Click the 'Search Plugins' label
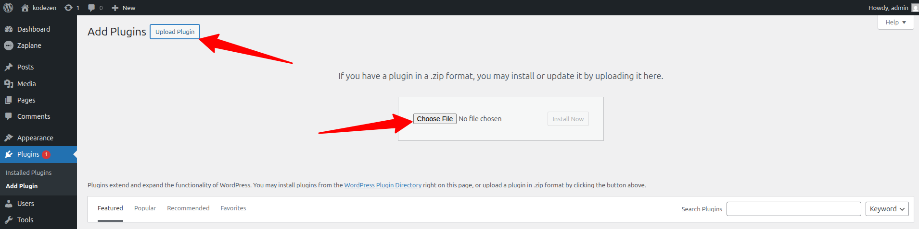The width and height of the screenshot is (919, 229). (x=702, y=209)
